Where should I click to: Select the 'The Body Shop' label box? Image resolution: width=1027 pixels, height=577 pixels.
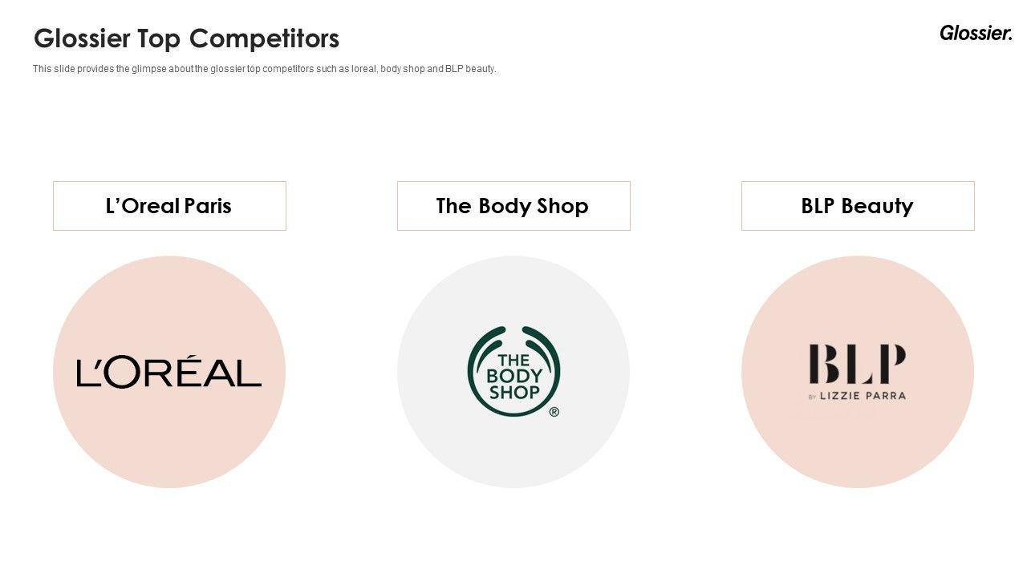point(513,206)
